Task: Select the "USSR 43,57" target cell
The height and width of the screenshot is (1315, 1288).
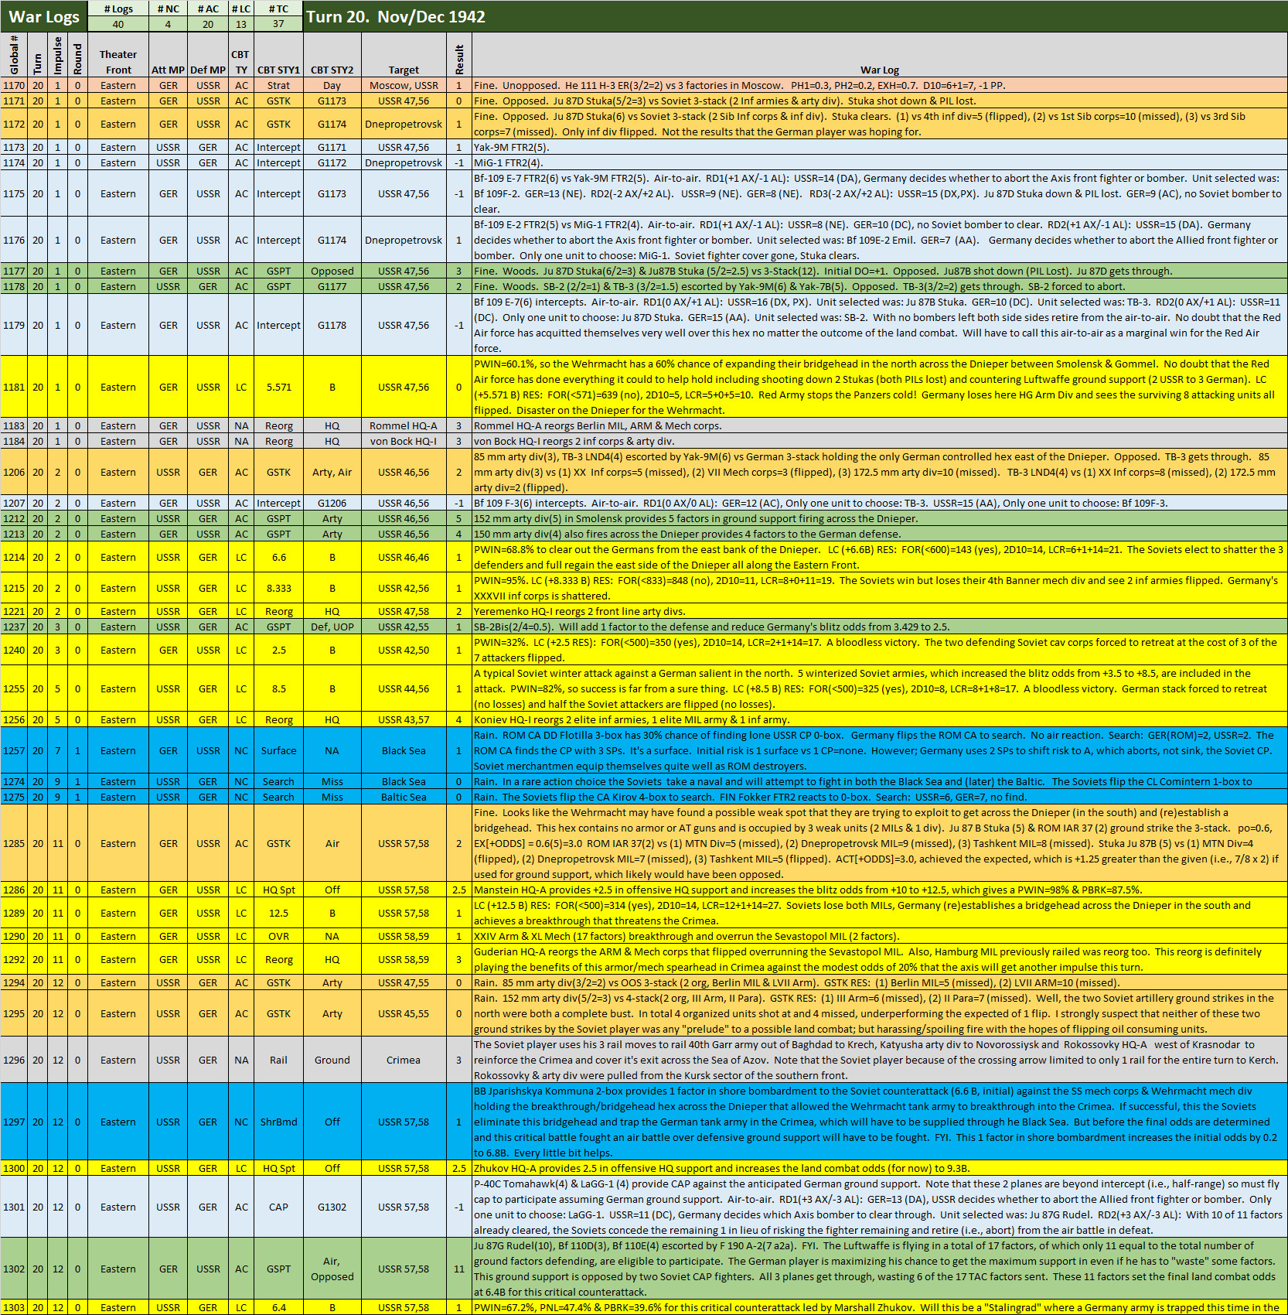Action: pyautogui.click(x=404, y=719)
